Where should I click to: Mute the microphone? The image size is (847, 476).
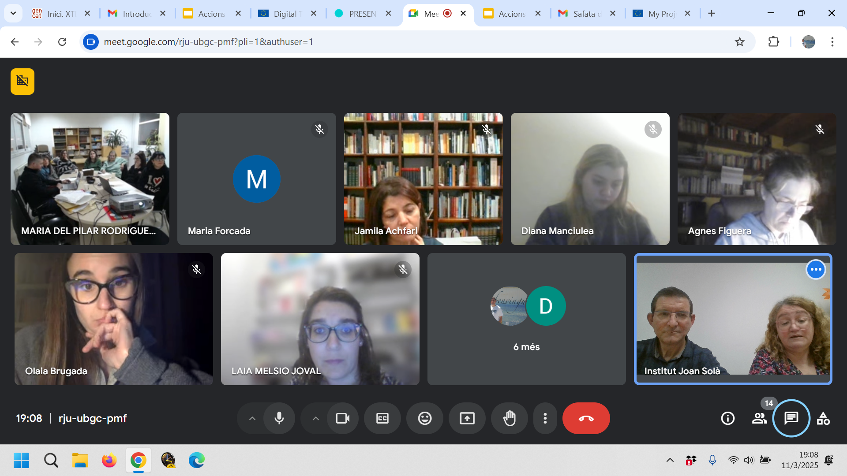279,418
